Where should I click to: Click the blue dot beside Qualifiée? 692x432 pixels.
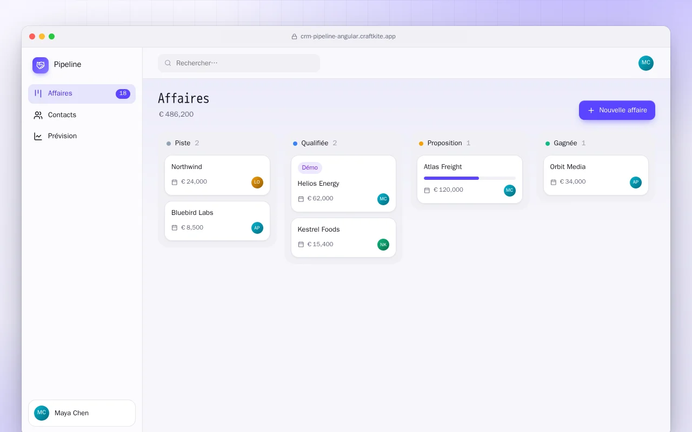(x=295, y=144)
